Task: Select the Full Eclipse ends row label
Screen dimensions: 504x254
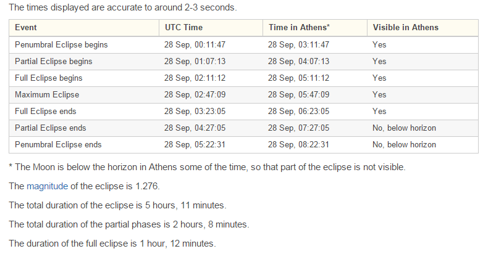Action: pyautogui.click(x=46, y=112)
